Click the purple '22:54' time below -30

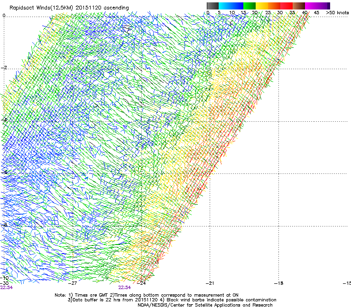click(6, 288)
